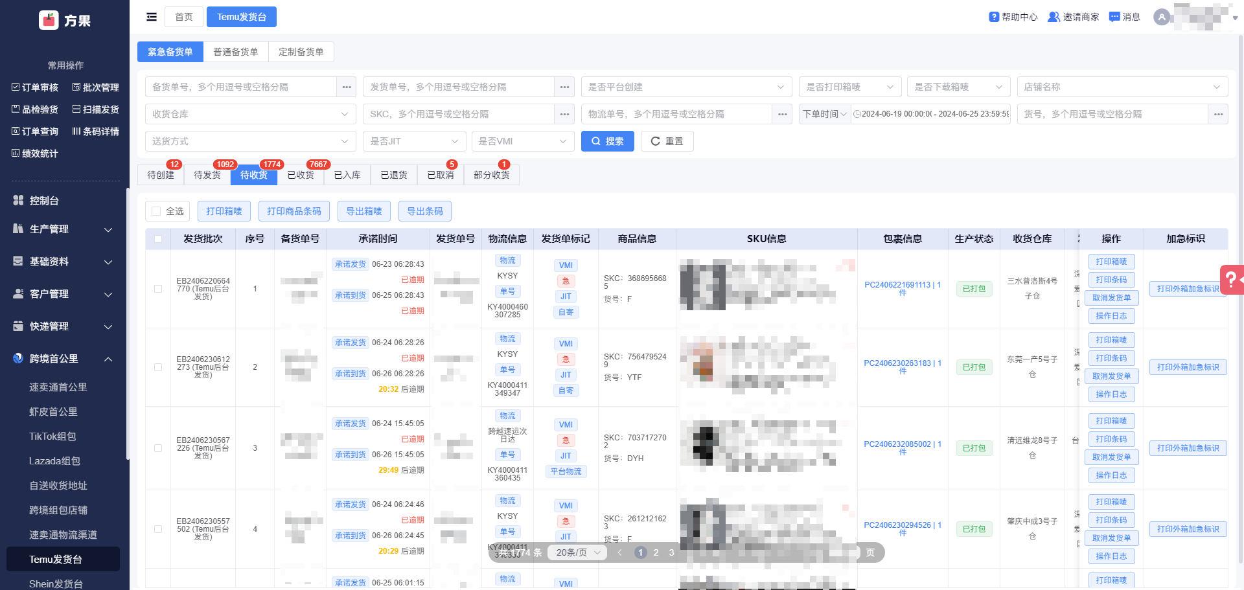Open the 是否JIT dropdown
Image resolution: width=1244 pixels, height=590 pixels.
pos(415,141)
